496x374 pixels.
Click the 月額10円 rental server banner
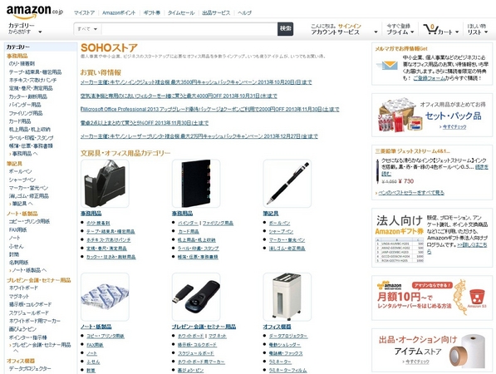[x=432, y=298]
